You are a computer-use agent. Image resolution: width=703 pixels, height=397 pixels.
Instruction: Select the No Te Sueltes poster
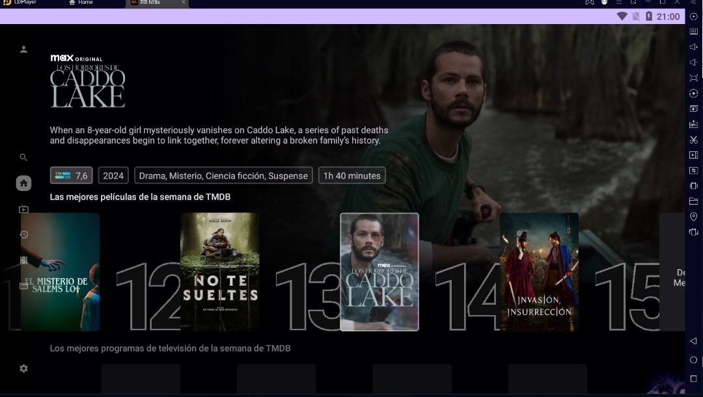point(219,272)
